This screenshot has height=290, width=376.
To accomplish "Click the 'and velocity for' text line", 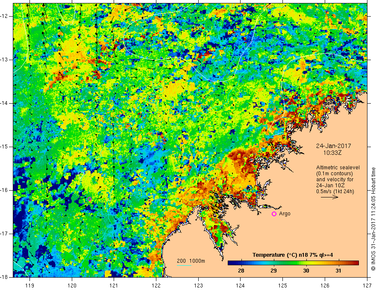I will 335,180.
